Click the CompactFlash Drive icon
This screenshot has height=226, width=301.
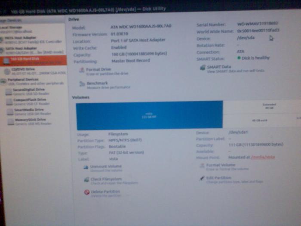click(x=9, y=102)
